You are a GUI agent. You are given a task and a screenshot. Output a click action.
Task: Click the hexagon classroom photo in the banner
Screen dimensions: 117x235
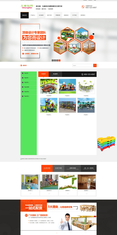tap(75, 47)
